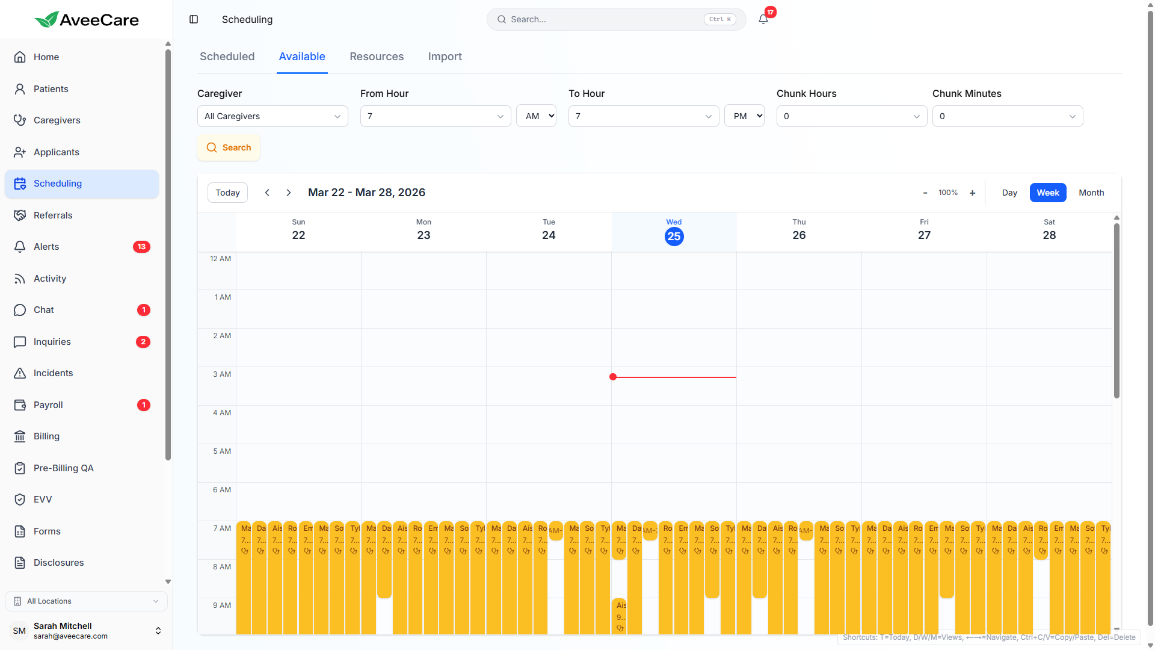
Task: Navigate to next week arrow
Action: tap(289, 193)
